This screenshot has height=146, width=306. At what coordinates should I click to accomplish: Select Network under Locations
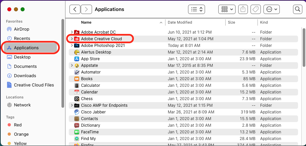pyautogui.click(x=19, y=105)
